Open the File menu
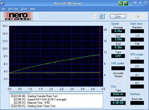The height and width of the screenshot is (110, 149). coord(3,9)
